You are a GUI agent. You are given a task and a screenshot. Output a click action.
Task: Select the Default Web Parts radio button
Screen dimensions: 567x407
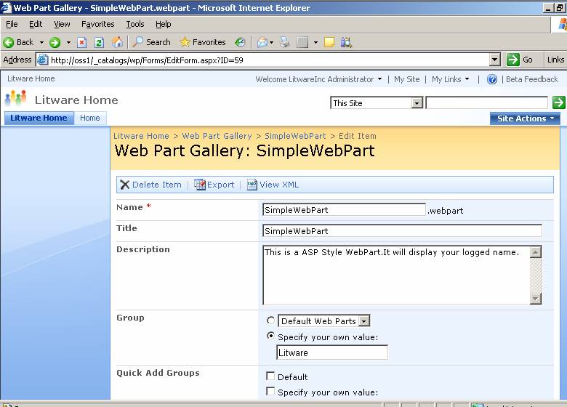270,321
